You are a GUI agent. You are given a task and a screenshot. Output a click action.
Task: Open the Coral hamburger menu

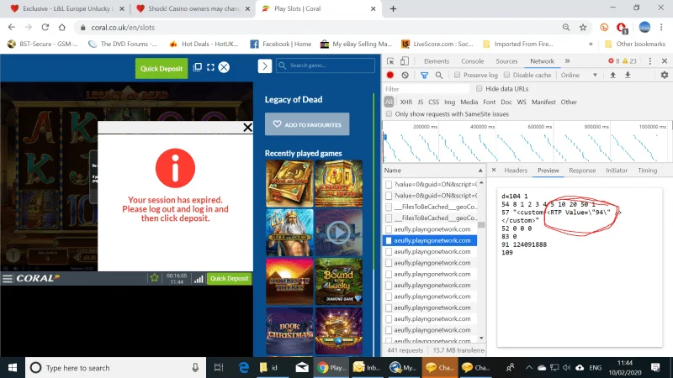point(8,279)
